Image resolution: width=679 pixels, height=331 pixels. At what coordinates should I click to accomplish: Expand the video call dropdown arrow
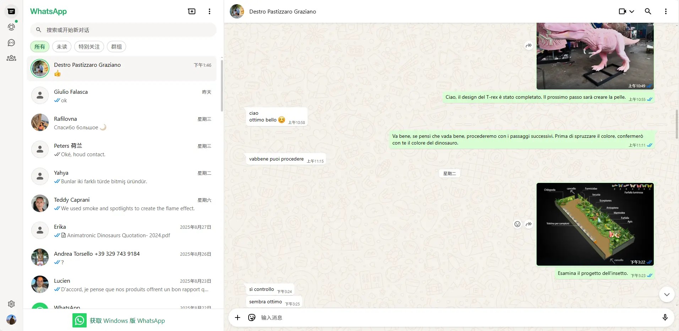point(632,11)
